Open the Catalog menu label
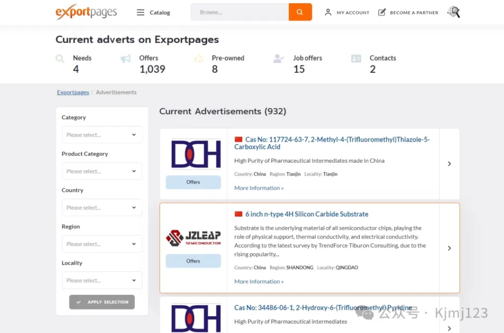This screenshot has height=333, width=504. [x=160, y=12]
